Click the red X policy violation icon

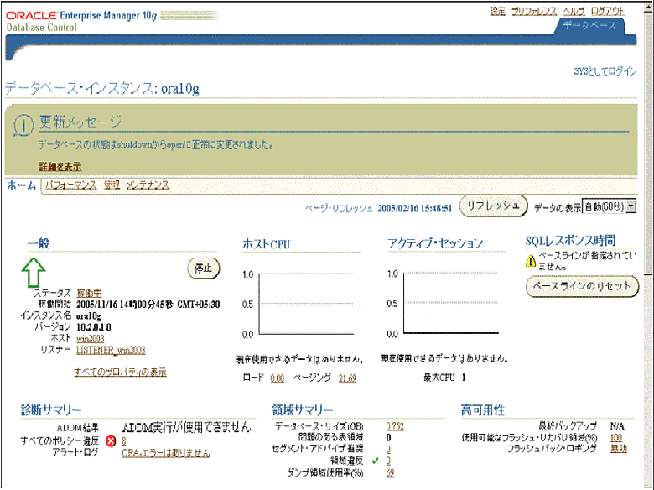[111, 440]
